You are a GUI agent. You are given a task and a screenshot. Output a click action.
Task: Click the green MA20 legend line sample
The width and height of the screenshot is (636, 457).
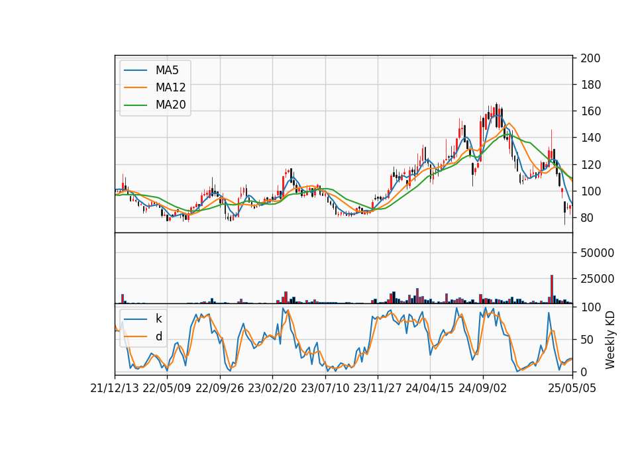point(135,105)
